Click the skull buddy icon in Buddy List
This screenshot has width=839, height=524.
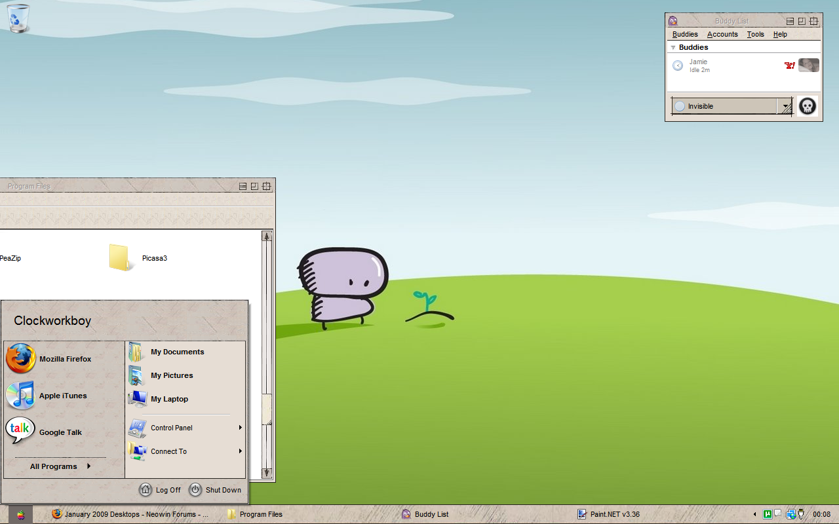pyautogui.click(x=808, y=106)
